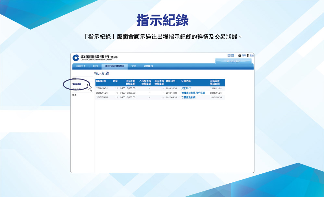The image size is (324, 197).
Task: Click the 登出 logout link
Action: (x=252, y=56)
